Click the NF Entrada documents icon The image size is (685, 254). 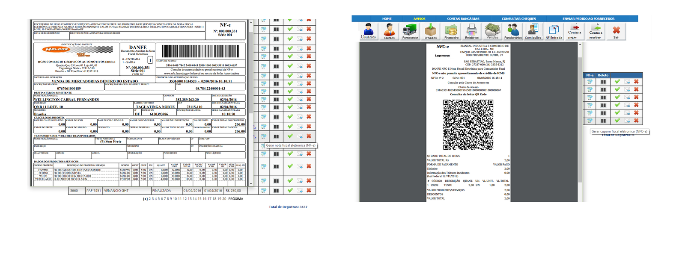click(554, 31)
